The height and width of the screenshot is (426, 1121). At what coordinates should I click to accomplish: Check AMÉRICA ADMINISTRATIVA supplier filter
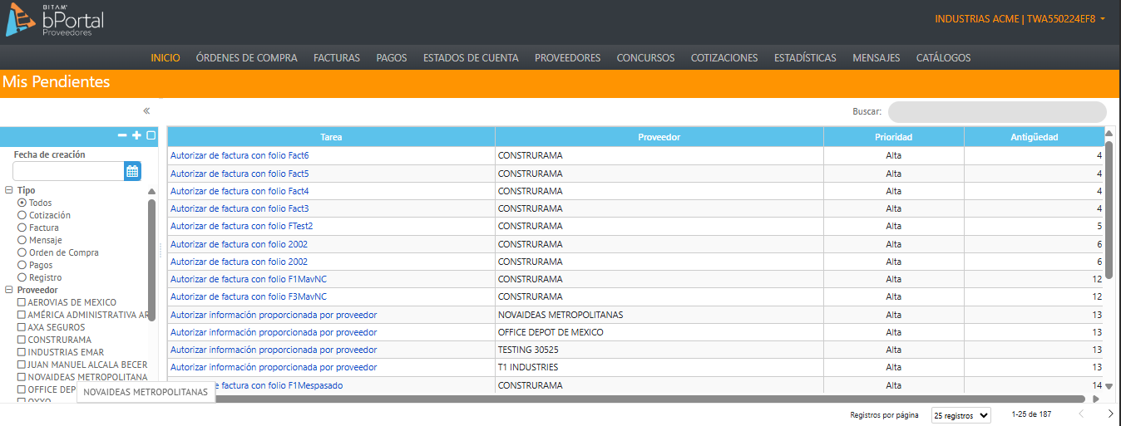[x=22, y=315]
